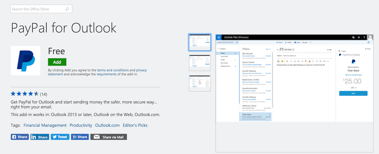Open the Productivity tag
The image size is (379, 154).
(x=81, y=125)
